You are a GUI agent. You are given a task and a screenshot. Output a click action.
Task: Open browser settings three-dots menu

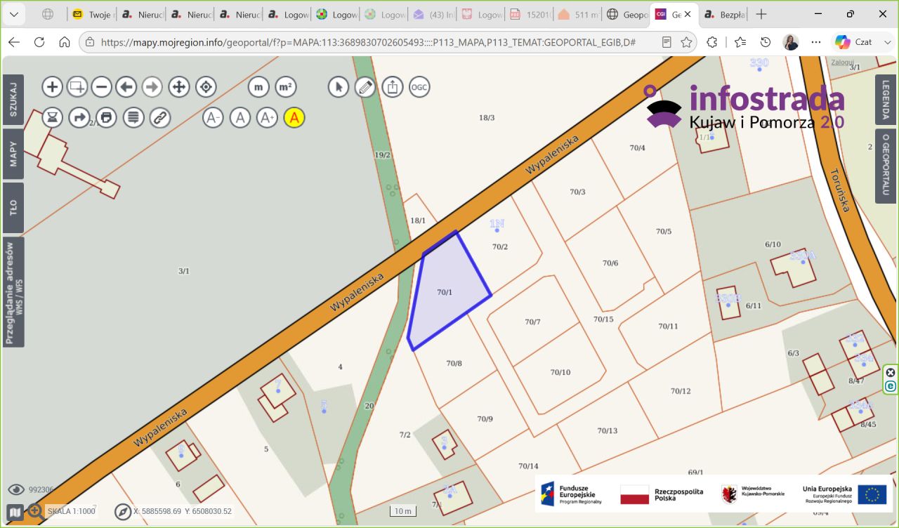[x=816, y=42]
